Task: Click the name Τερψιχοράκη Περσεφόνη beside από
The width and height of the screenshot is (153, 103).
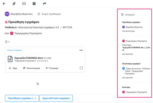Action: click(28, 33)
